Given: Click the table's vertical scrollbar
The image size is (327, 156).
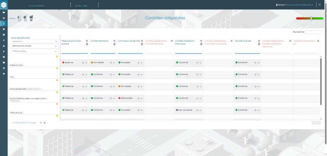Looking at the screenshot, I should 321,81.
